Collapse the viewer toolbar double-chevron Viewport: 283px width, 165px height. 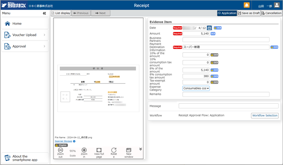[x=141, y=149]
